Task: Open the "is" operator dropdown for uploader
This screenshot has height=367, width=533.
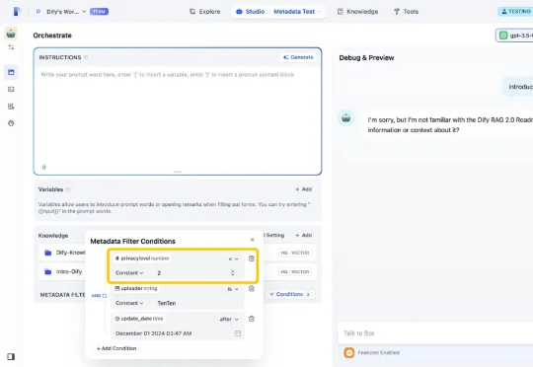Action: [233, 289]
